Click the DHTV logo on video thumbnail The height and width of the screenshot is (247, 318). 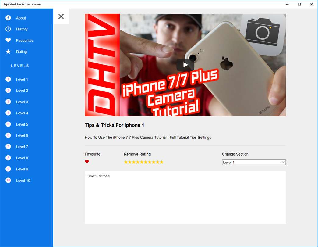pyautogui.click(x=102, y=65)
